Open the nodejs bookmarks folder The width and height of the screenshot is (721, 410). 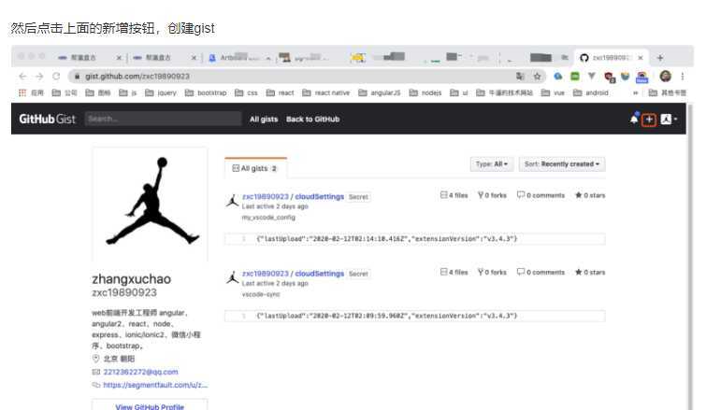(x=425, y=92)
